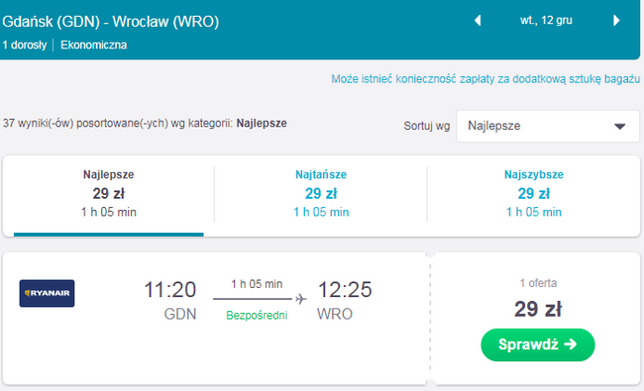Click the 'Sortuj wg' label

click(x=426, y=126)
